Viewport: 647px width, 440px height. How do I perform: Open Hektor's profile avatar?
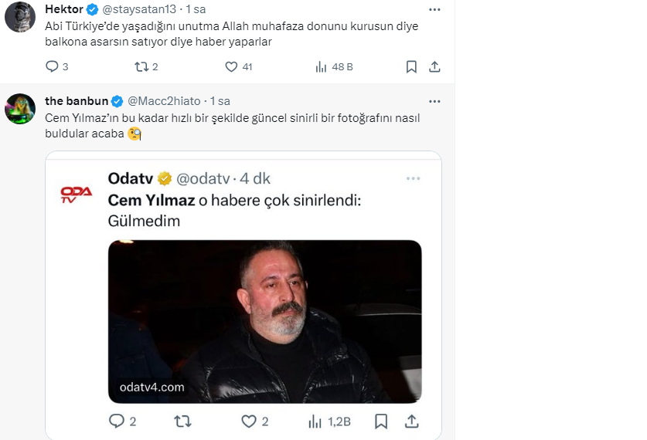point(20,17)
